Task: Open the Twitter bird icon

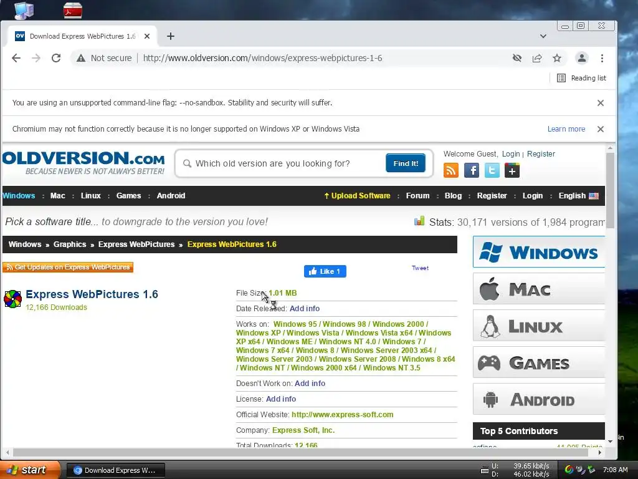Action: tap(492, 170)
